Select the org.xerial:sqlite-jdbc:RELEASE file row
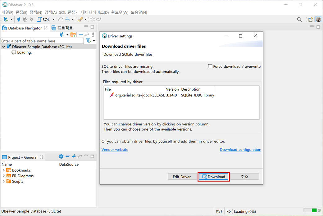This screenshot has height=216, width=323. click(140, 95)
